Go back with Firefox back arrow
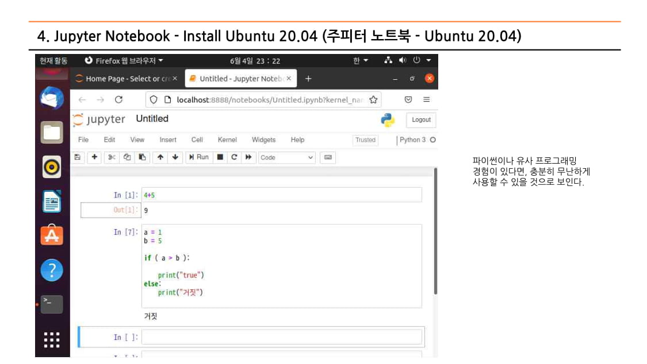The image size is (647, 364). (82, 100)
